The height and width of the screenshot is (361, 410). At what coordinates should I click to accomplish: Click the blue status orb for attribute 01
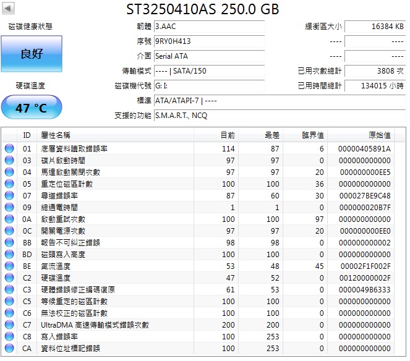[x=9, y=149]
